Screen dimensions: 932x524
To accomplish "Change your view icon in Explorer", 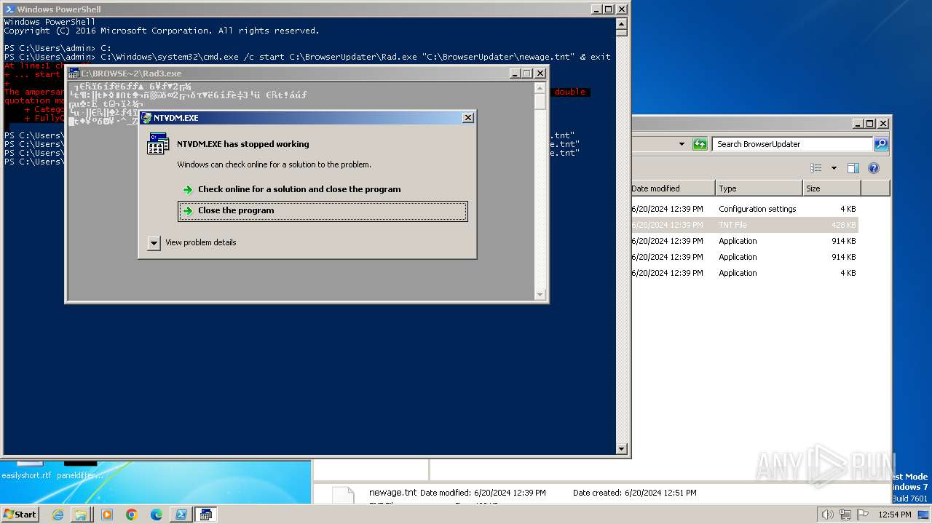I will point(816,168).
